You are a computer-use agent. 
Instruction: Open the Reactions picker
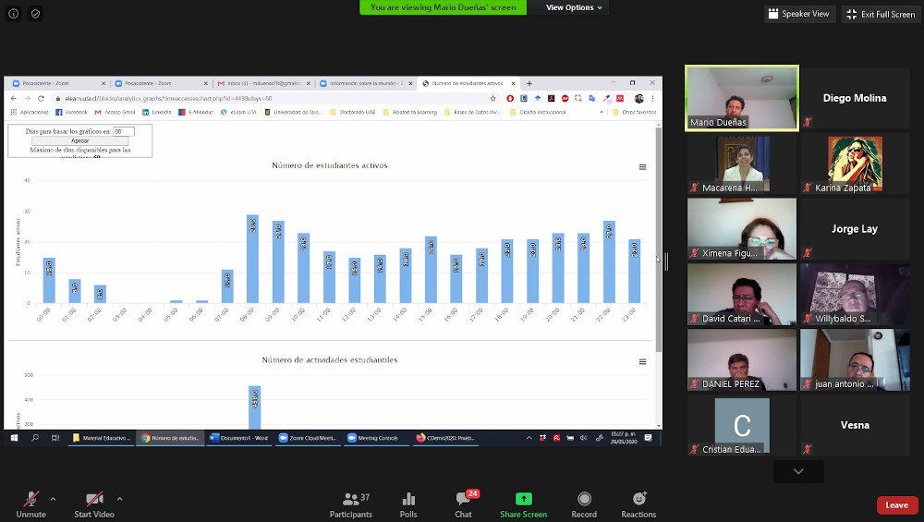click(638, 504)
